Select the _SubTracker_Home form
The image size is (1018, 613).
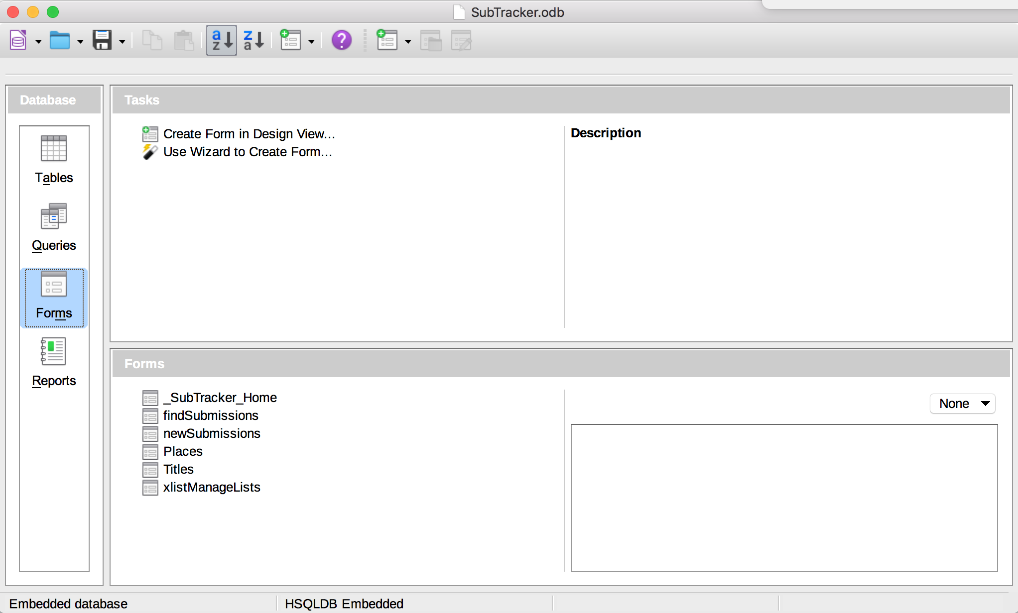click(x=220, y=398)
